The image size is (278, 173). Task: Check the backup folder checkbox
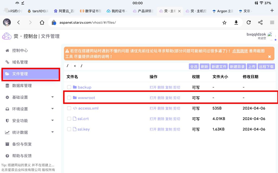[x=69, y=87]
